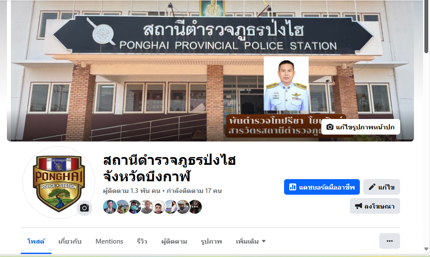The height and width of the screenshot is (257, 430).
Task: Click the ผู้ติดตาม 1.3 พัน คน link
Action: tap(132, 191)
